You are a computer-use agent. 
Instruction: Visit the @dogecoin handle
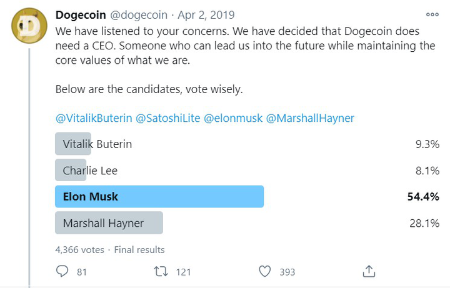(x=139, y=15)
